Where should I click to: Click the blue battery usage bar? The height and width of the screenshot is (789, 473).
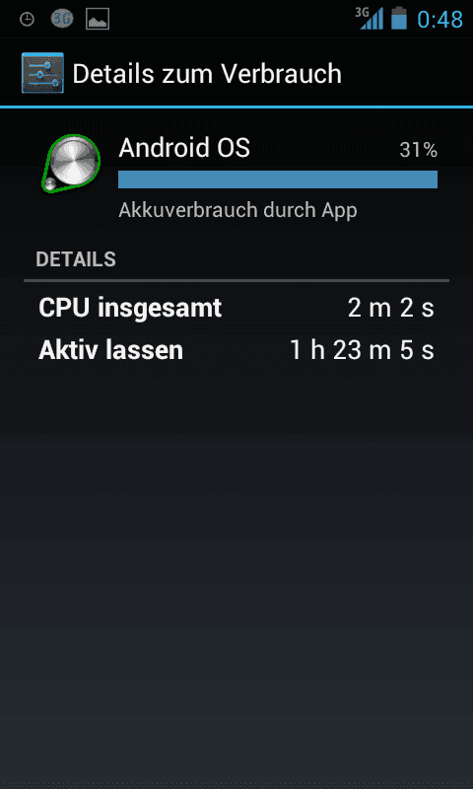tap(278, 179)
